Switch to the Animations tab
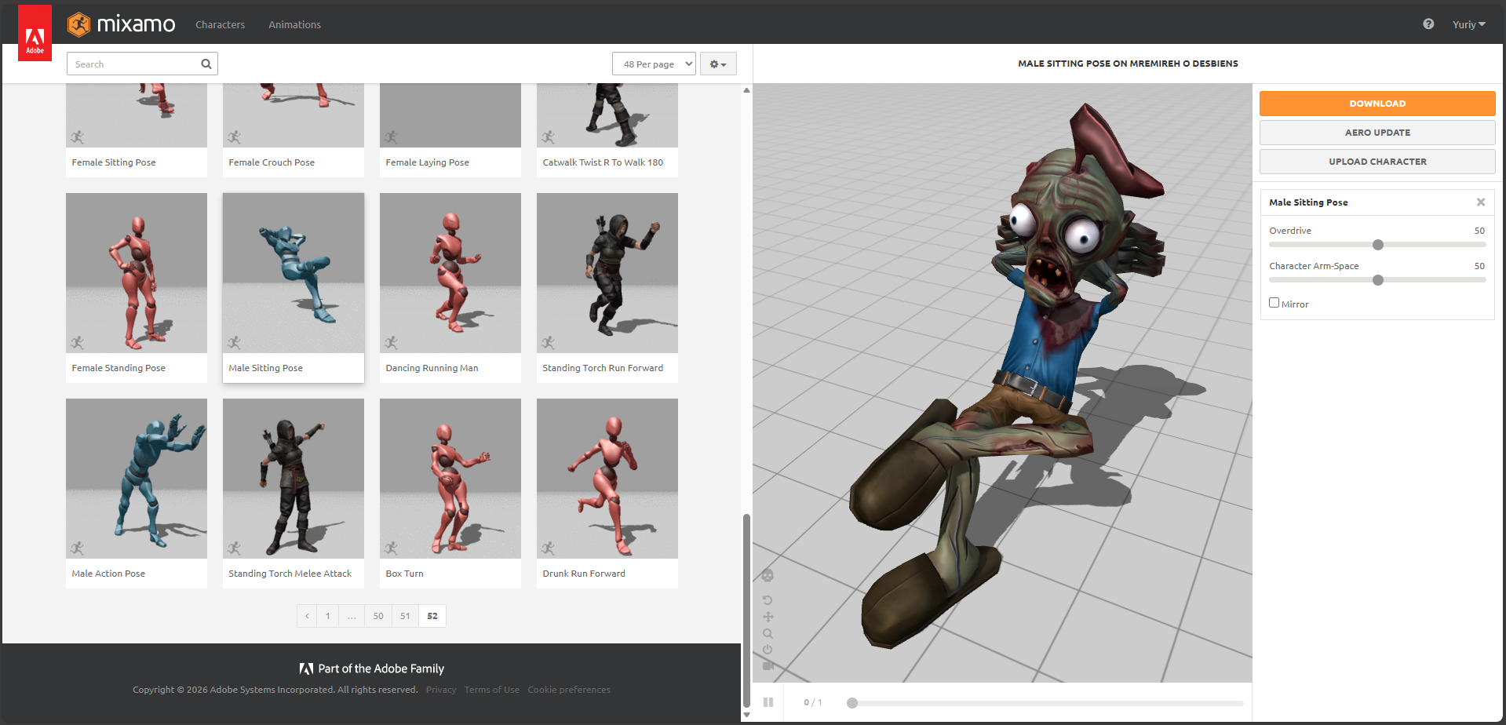 click(x=294, y=25)
